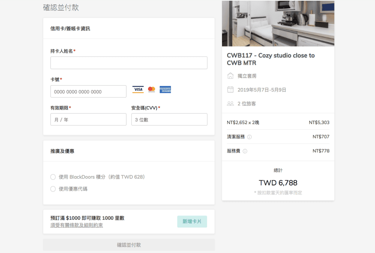The height and width of the screenshot is (253, 375).
Task: Click the 2 位旅客 guest count text
Action: pos(247,104)
